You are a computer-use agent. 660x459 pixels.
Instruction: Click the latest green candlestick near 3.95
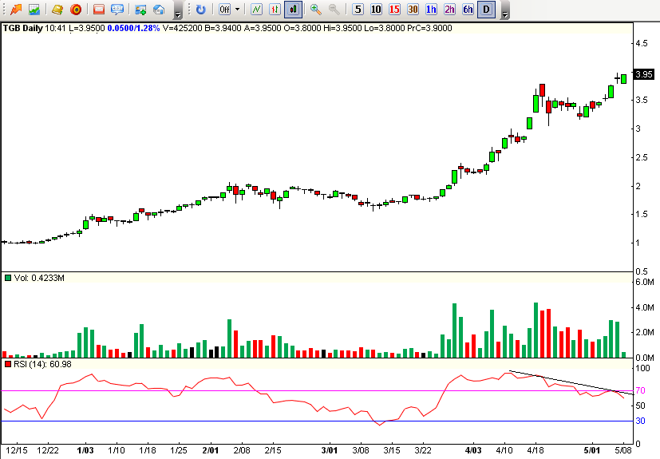coord(623,79)
